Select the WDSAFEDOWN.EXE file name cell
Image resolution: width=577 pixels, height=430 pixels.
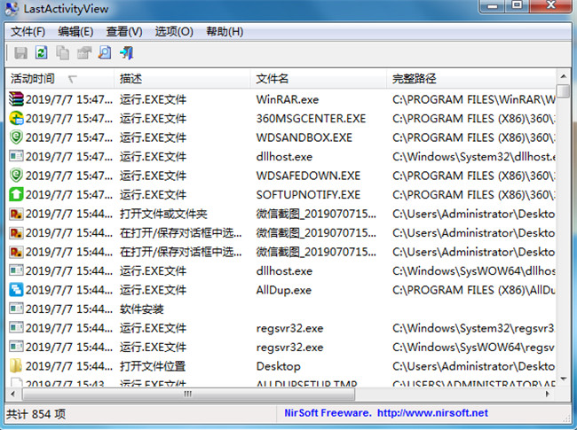pyautogui.click(x=308, y=176)
